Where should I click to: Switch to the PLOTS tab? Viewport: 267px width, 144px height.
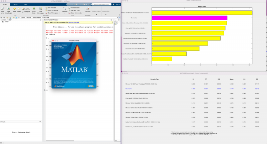[15, 4]
